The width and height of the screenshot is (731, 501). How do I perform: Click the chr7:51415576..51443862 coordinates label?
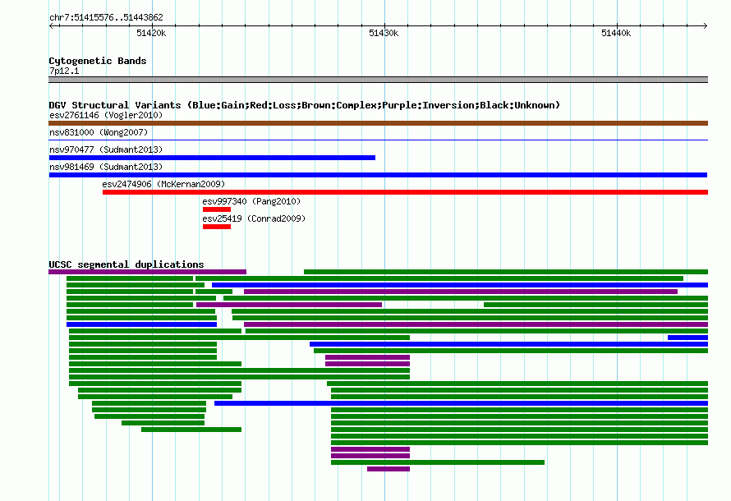(106, 17)
